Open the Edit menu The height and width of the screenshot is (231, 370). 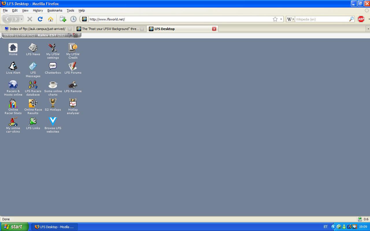15,10
